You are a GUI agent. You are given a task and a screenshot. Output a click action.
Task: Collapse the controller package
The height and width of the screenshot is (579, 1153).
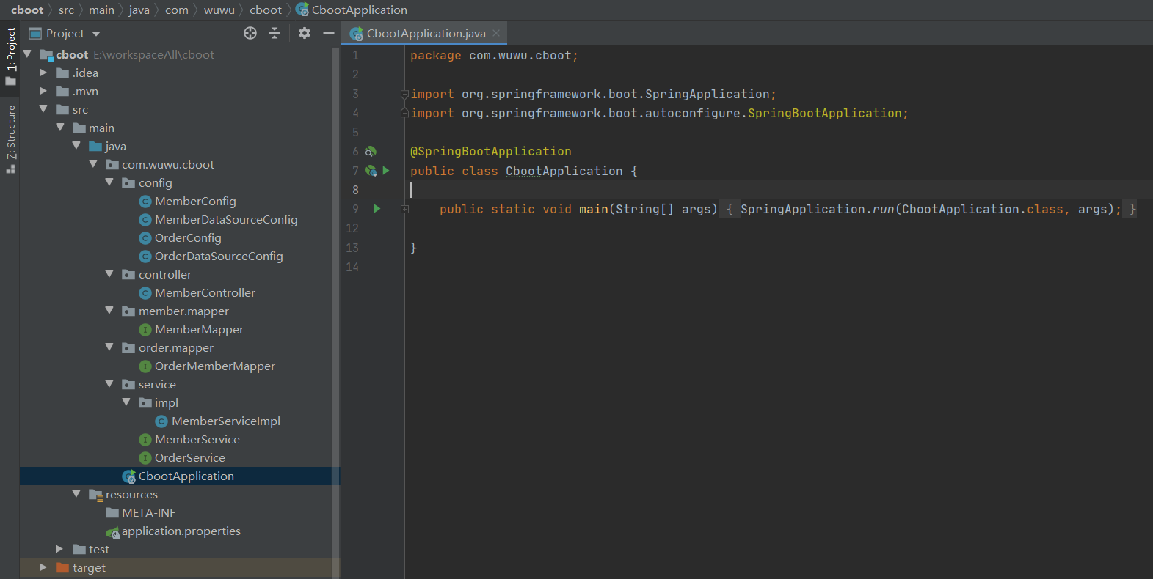pos(109,274)
